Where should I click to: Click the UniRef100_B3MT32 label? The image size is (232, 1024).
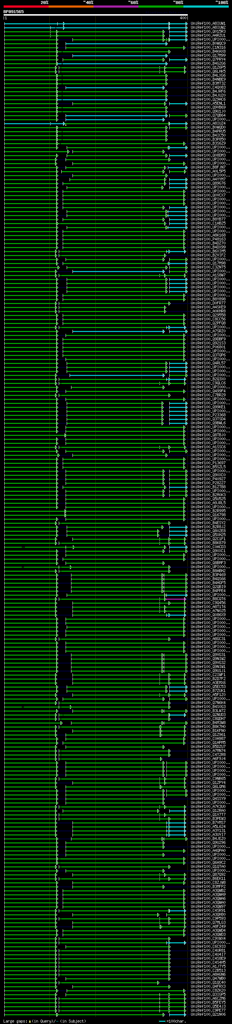208,84
